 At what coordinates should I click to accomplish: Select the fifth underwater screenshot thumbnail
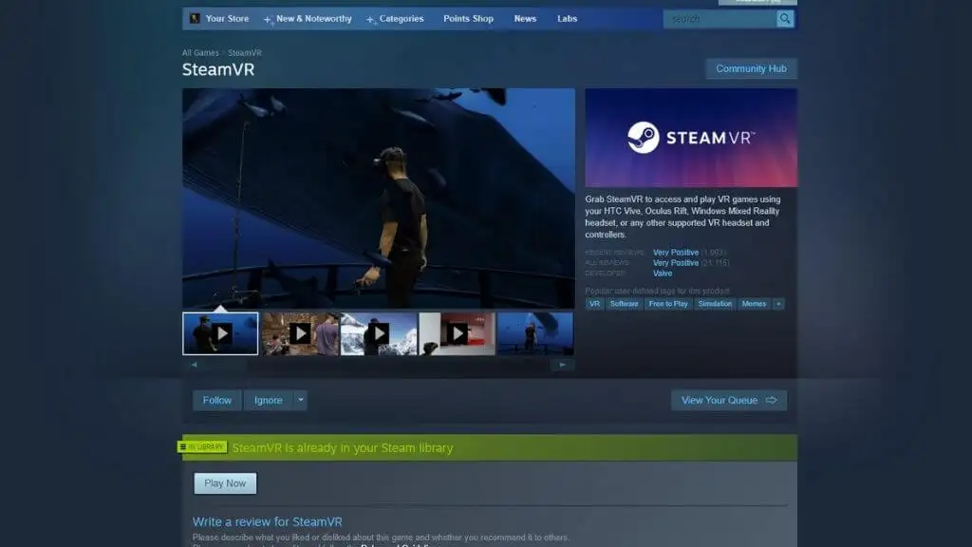(535, 333)
